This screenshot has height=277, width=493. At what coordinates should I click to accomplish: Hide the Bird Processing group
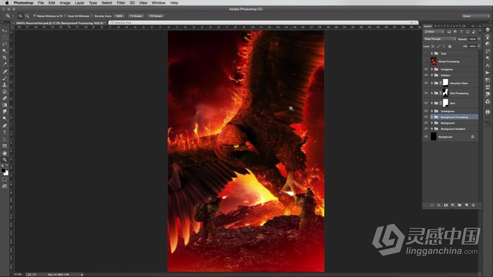tap(426, 93)
